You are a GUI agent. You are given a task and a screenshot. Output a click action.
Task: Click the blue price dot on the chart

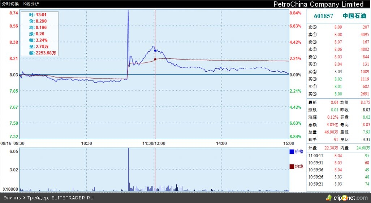point(155,51)
